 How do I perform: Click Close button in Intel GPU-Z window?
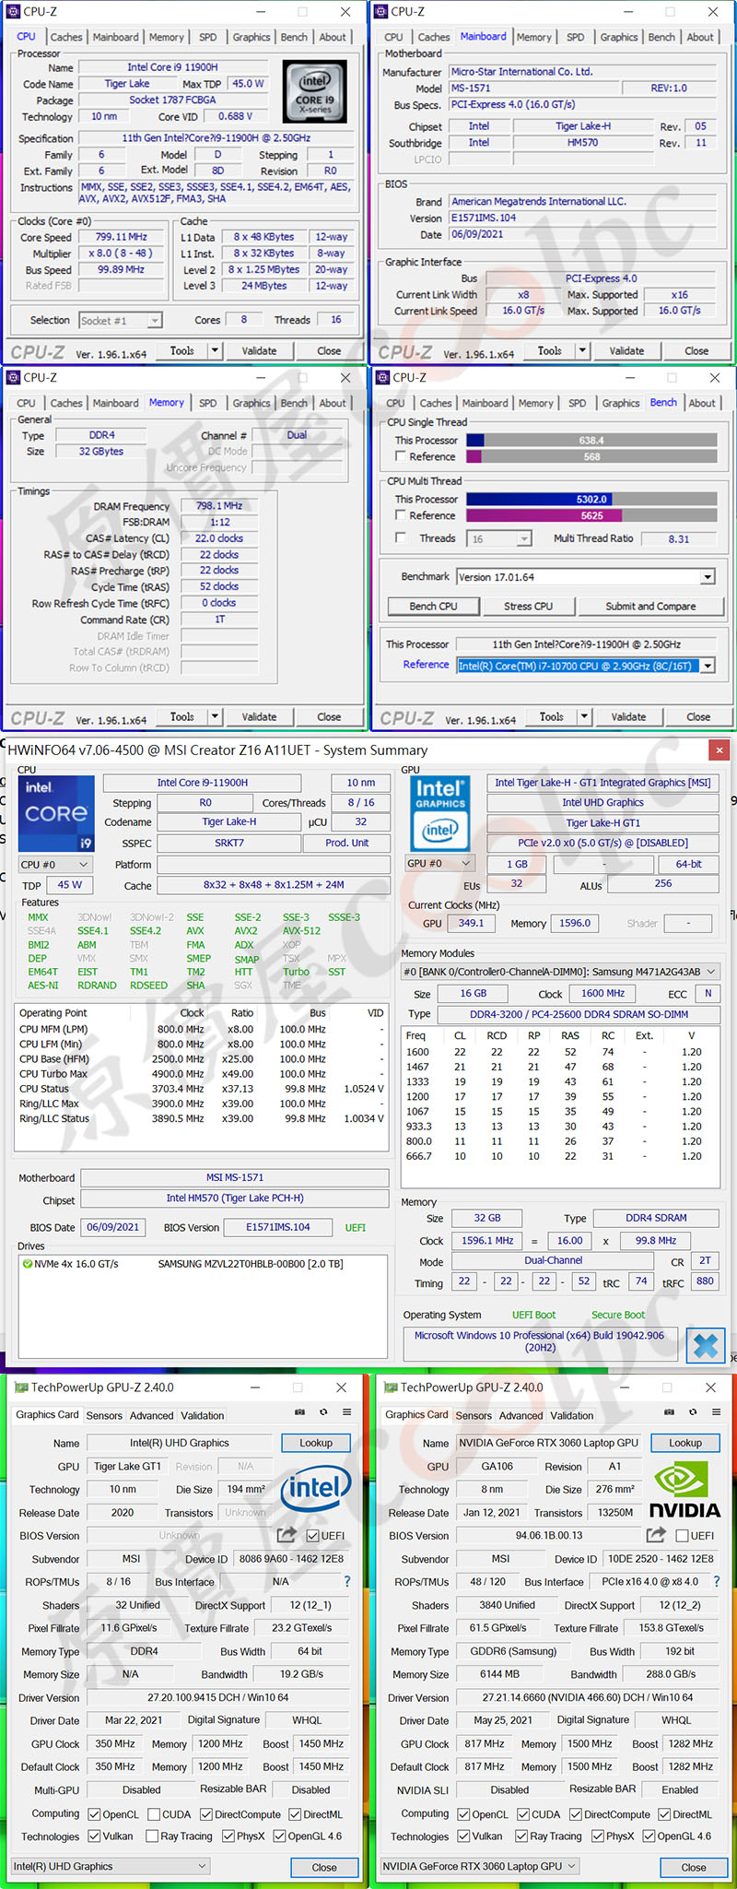(324, 1867)
